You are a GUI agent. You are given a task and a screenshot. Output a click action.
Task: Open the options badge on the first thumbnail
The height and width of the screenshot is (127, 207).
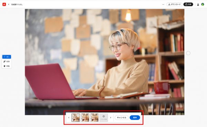pos(78,115)
